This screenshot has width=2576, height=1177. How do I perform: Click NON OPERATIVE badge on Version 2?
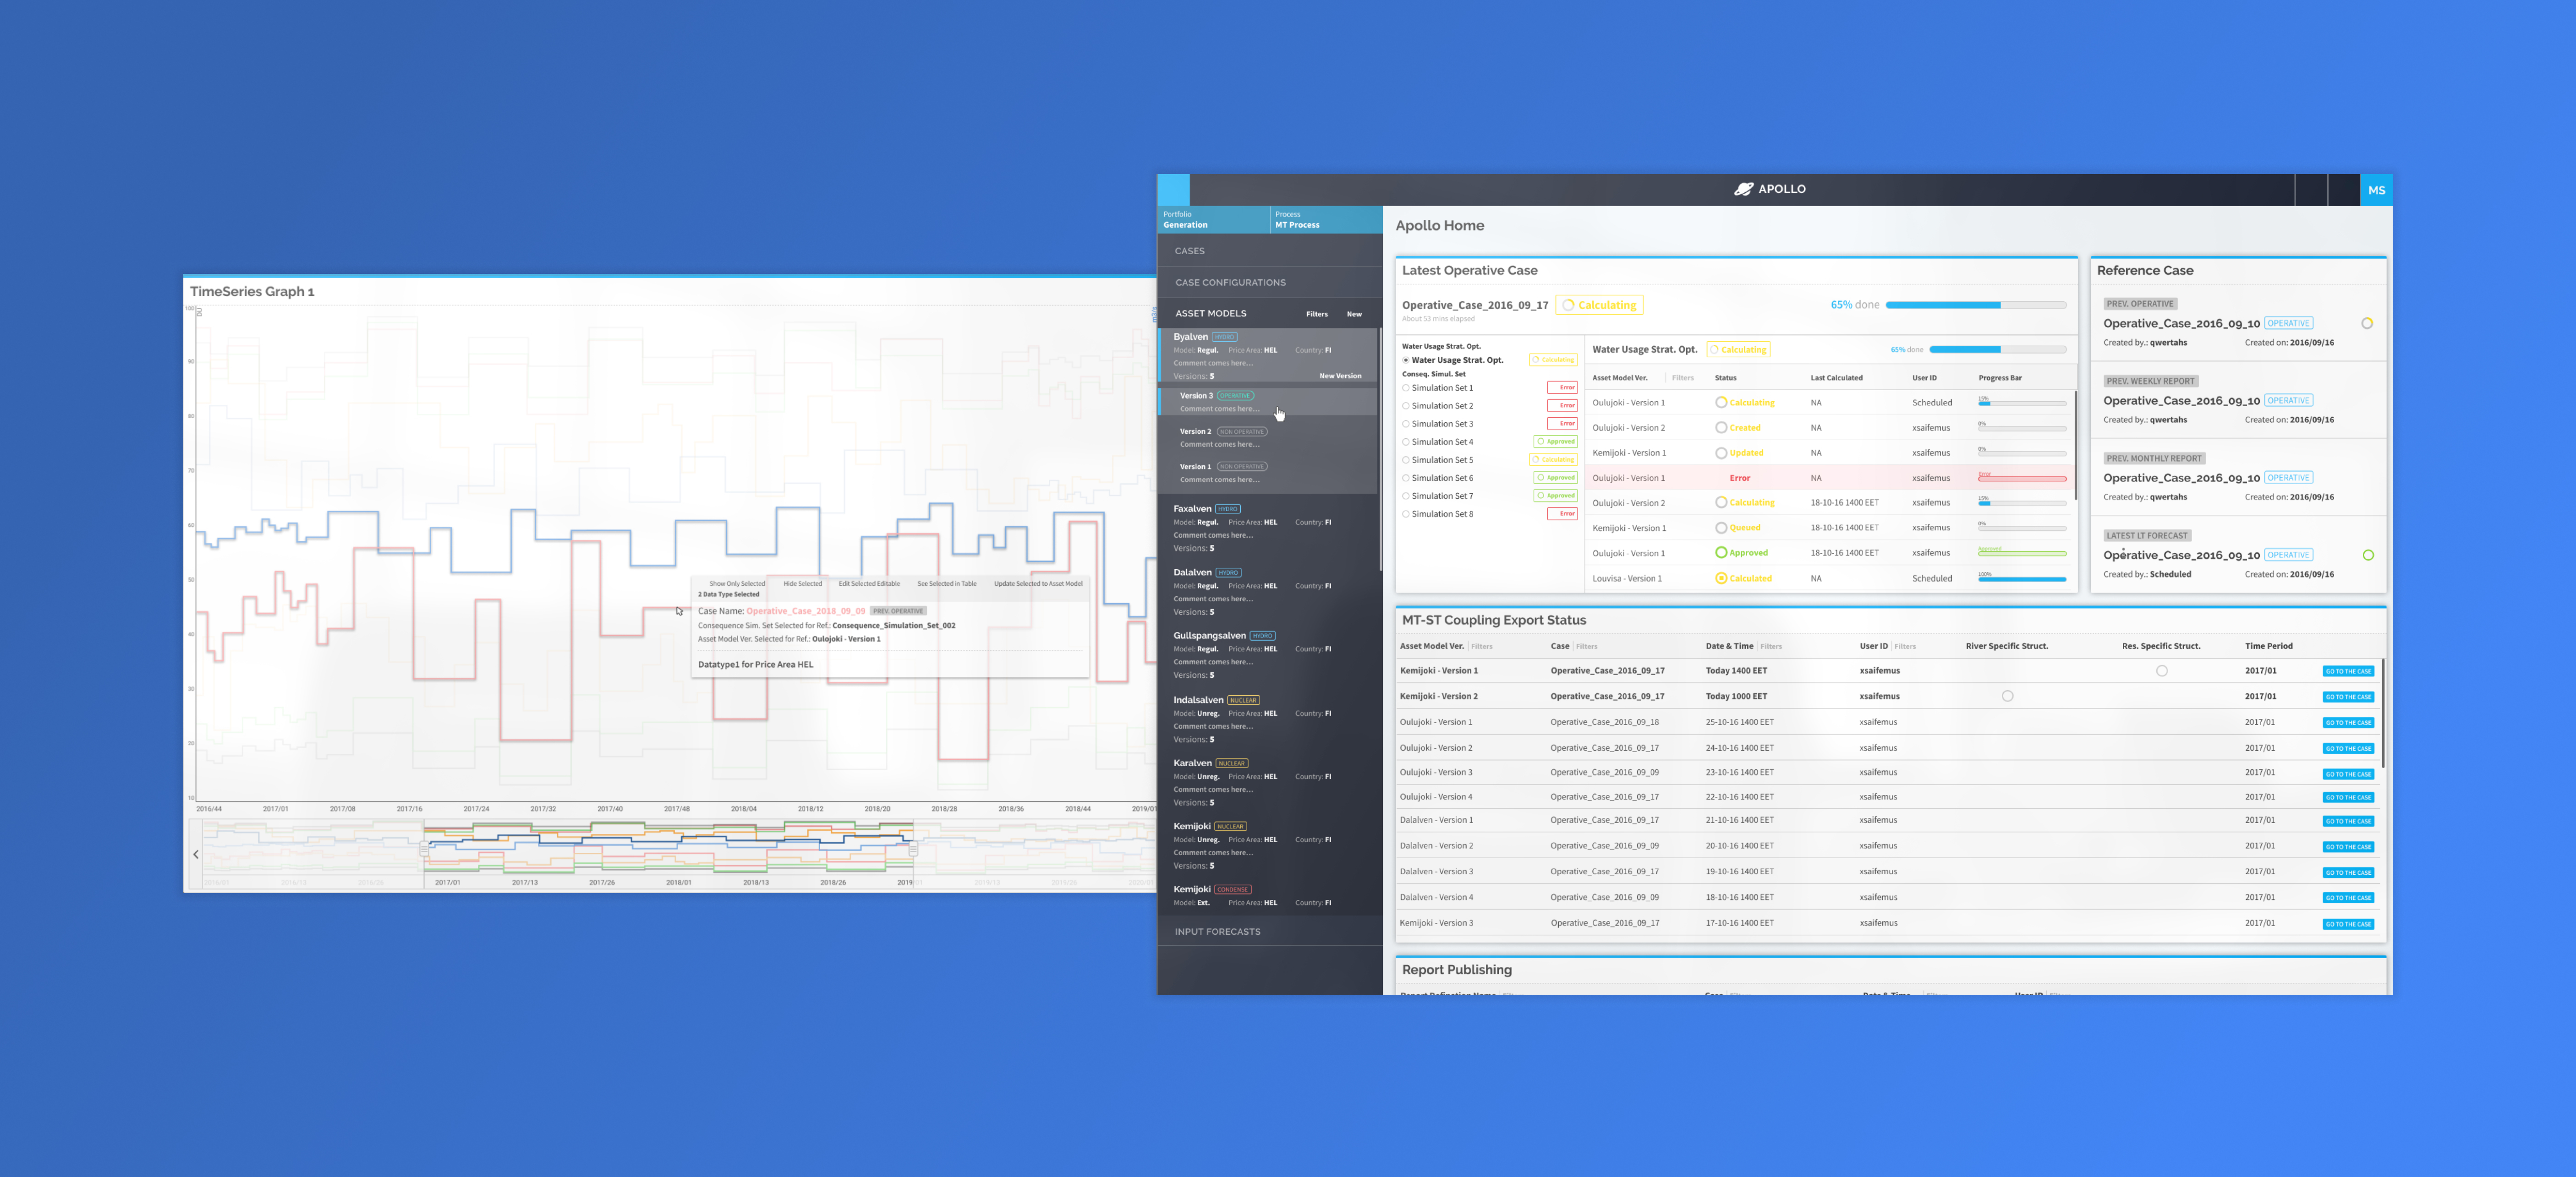click(1242, 431)
